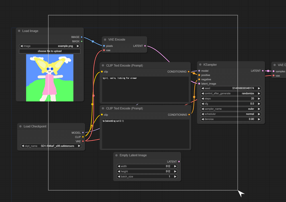The image size is (286, 202).
Task: Collapse the VAE Encode node with its title dot
Action: click(x=105, y=39)
